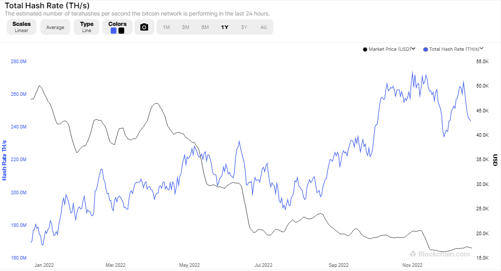
Task: Show the All time range
Action: pyautogui.click(x=263, y=27)
